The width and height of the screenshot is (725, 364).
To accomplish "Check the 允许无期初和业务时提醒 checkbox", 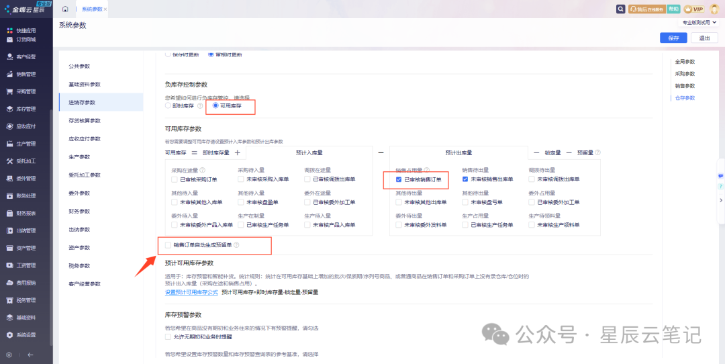I will (x=168, y=336).
